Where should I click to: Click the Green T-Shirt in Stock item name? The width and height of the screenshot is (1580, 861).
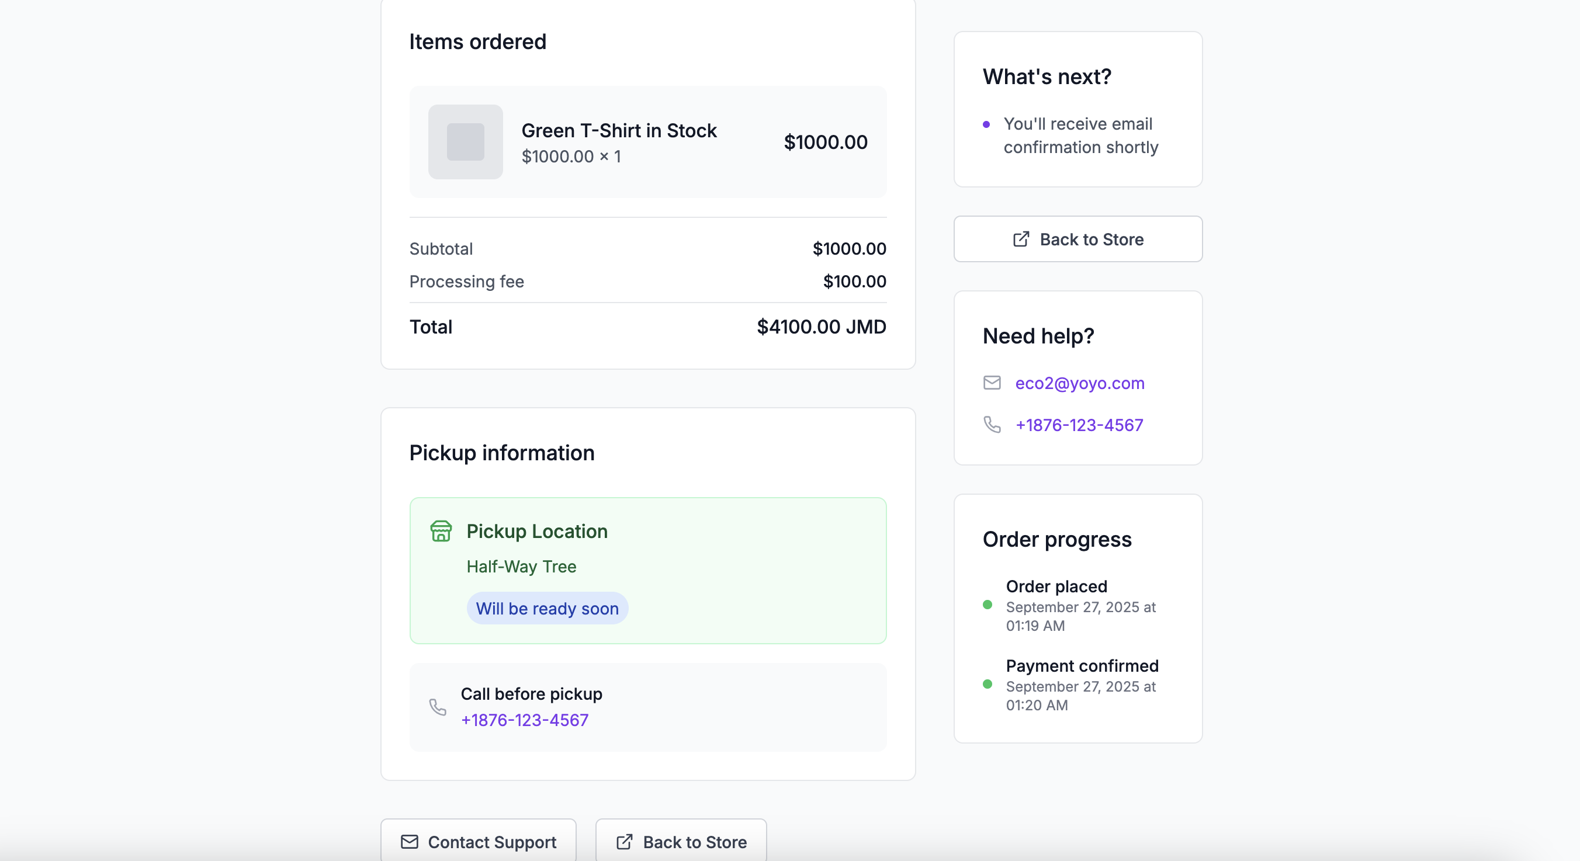coord(618,131)
